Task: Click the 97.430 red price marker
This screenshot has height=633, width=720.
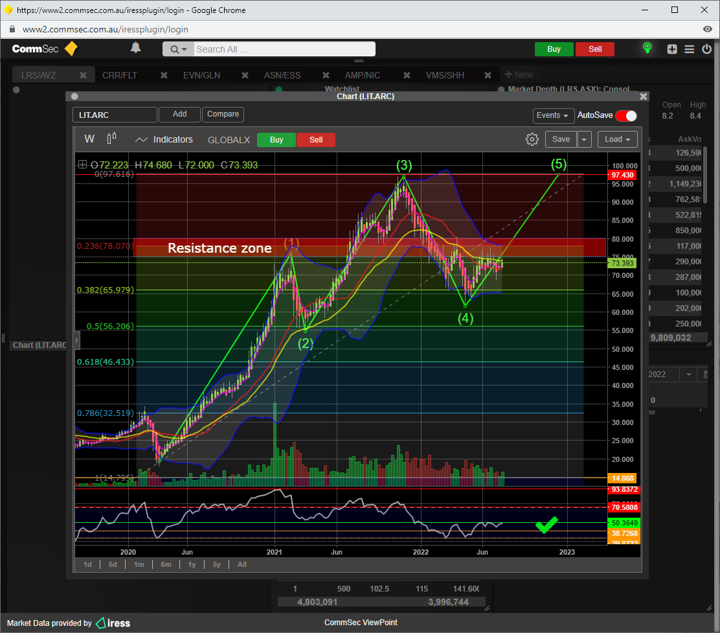Action: 622,175
